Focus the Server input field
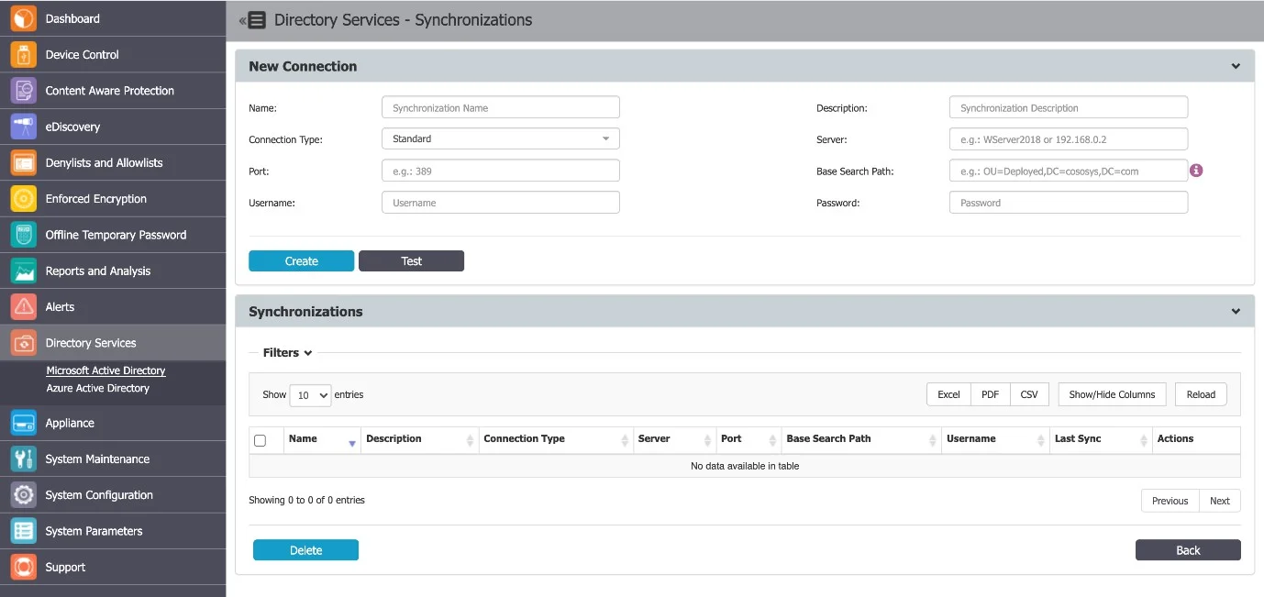1264x597 pixels. tap(1069, 139)
